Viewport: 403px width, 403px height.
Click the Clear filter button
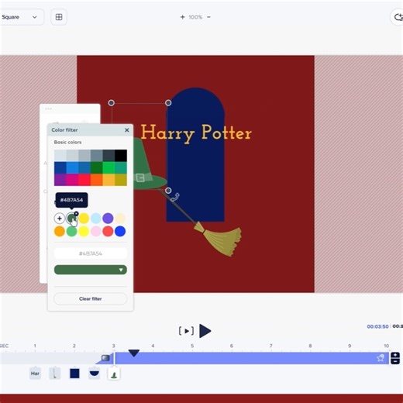91,298
